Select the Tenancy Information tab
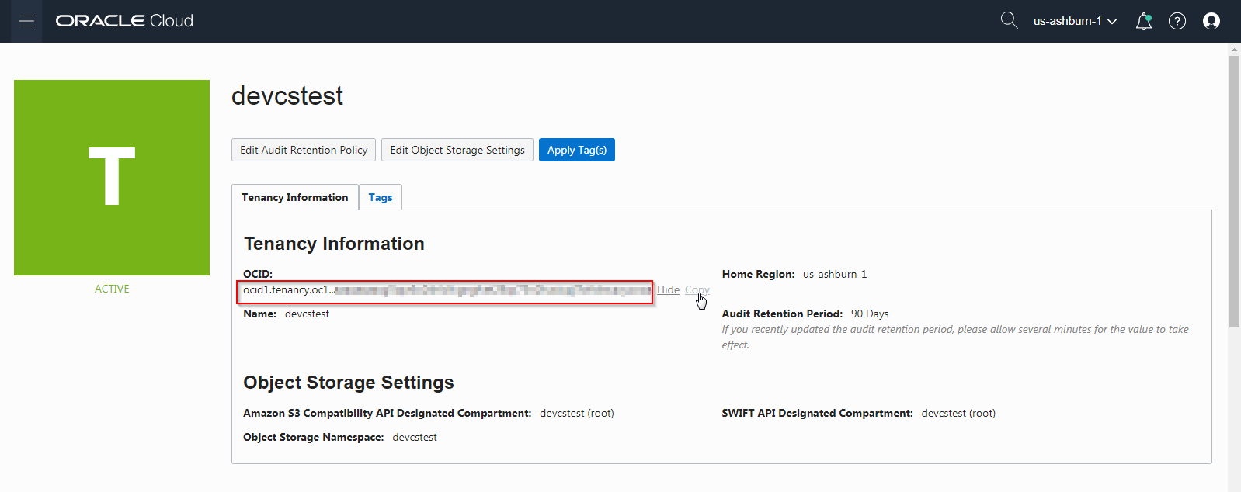 coord(295,197)
